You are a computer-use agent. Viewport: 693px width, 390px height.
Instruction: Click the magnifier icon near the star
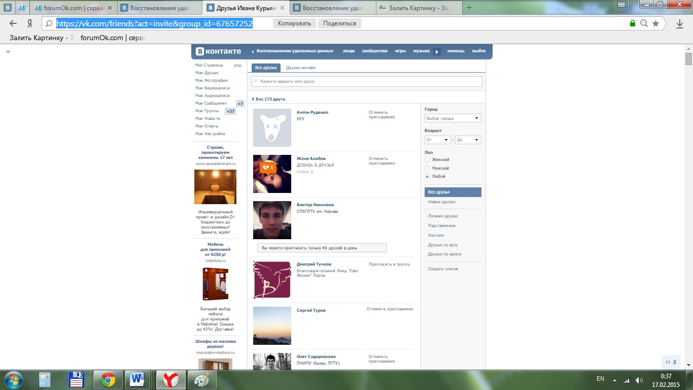(644, 23)
